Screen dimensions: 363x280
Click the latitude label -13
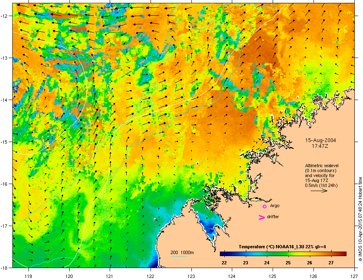pyautogui.click(x=4, y=58)
